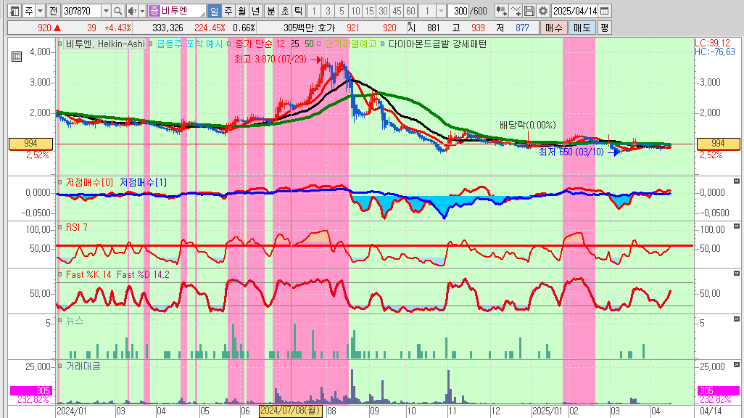The height and width of the screenshot is (418, 744).
Task: Expand the stock code 307870 dropdown
Action: coord(107,10)
